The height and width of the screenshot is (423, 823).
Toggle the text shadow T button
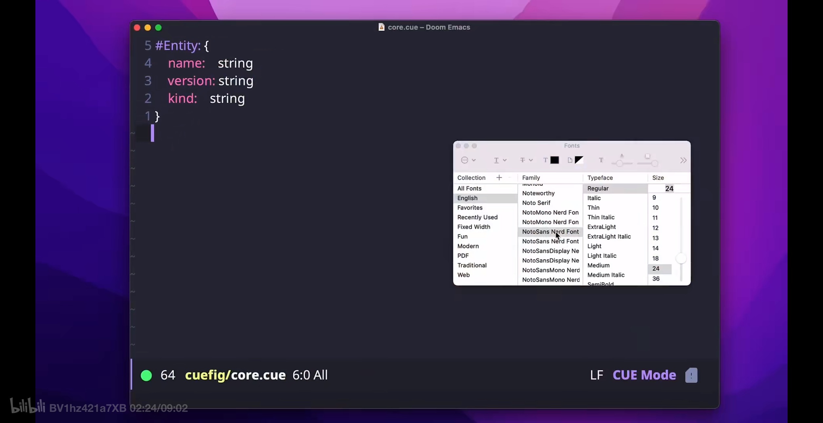601,160
